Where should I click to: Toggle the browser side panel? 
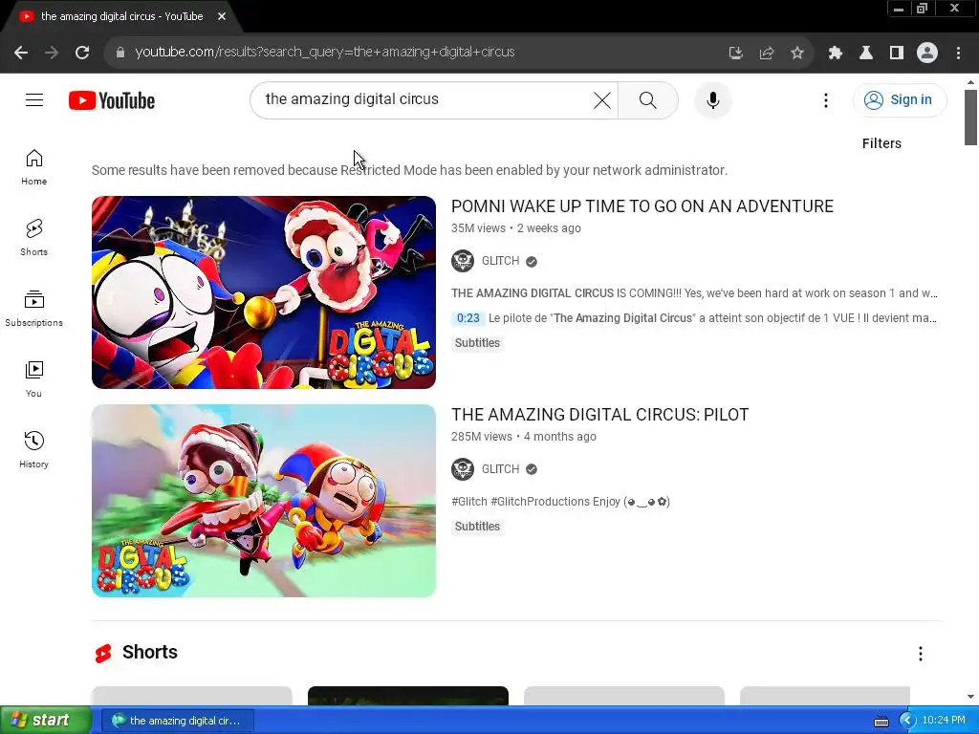[x=896, y=54]
